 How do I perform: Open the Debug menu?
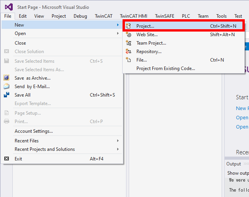[80, 16]
